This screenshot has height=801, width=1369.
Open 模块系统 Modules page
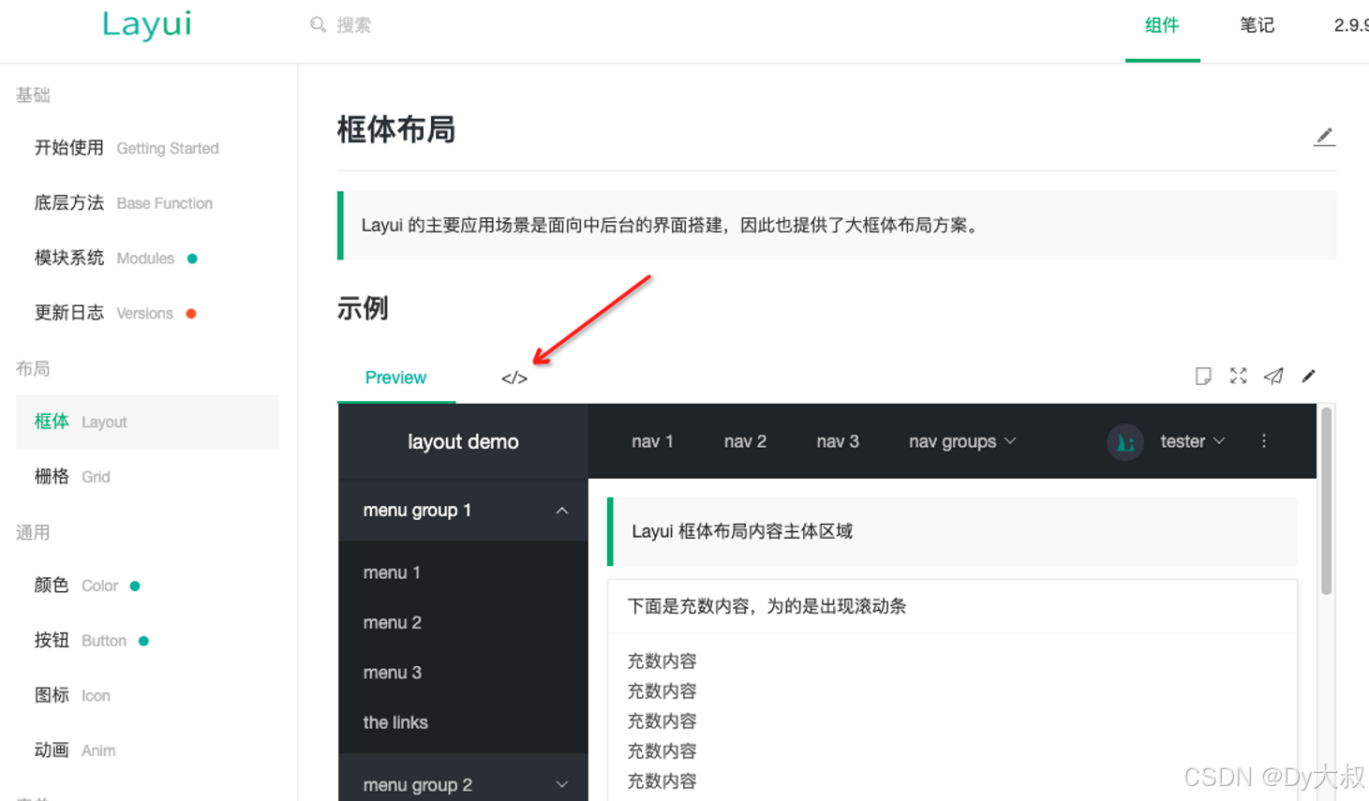[104, 259]
